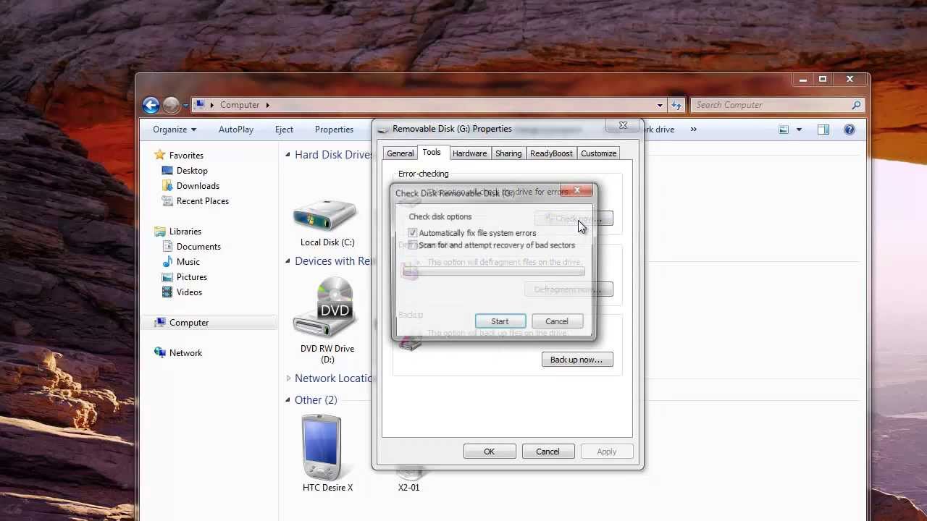Select the Local Disk (C:) drive icon

tap(325, 216)
